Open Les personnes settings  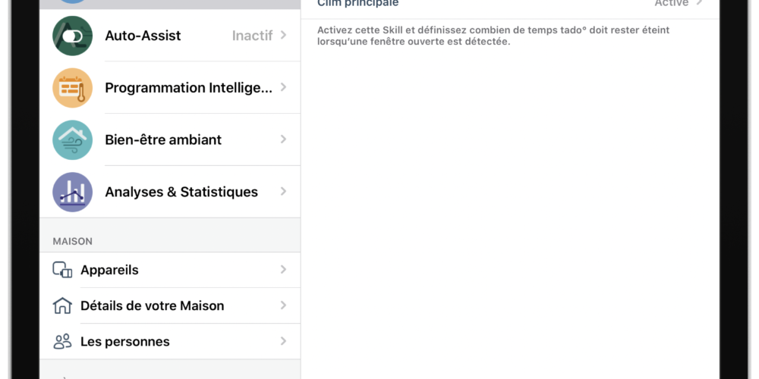(x=170, y=341)
